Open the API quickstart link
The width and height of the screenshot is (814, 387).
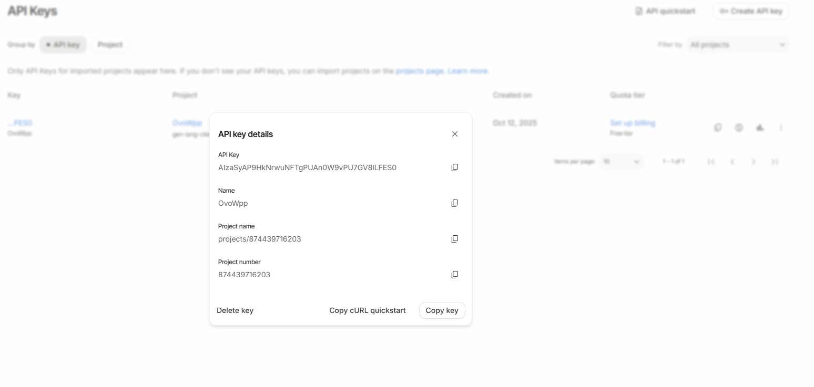coord(665,11)
